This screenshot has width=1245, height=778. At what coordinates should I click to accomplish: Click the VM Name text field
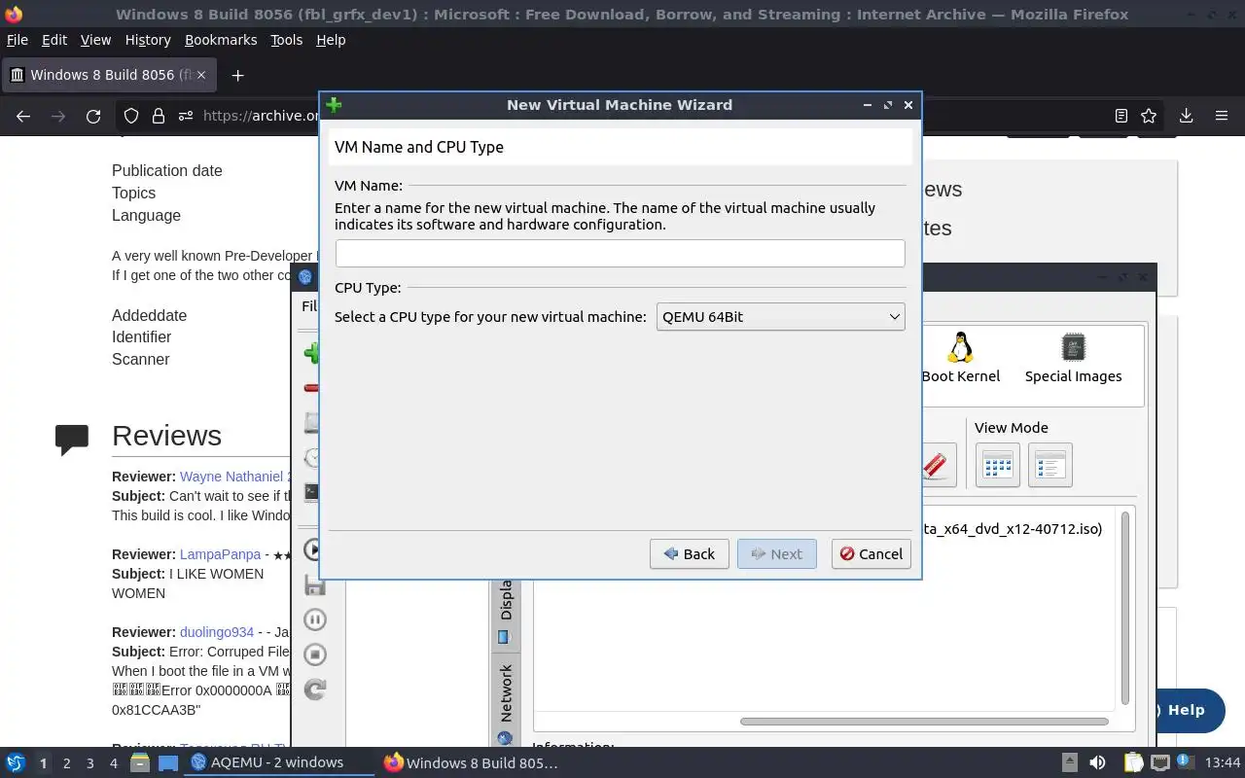(621, 253)
